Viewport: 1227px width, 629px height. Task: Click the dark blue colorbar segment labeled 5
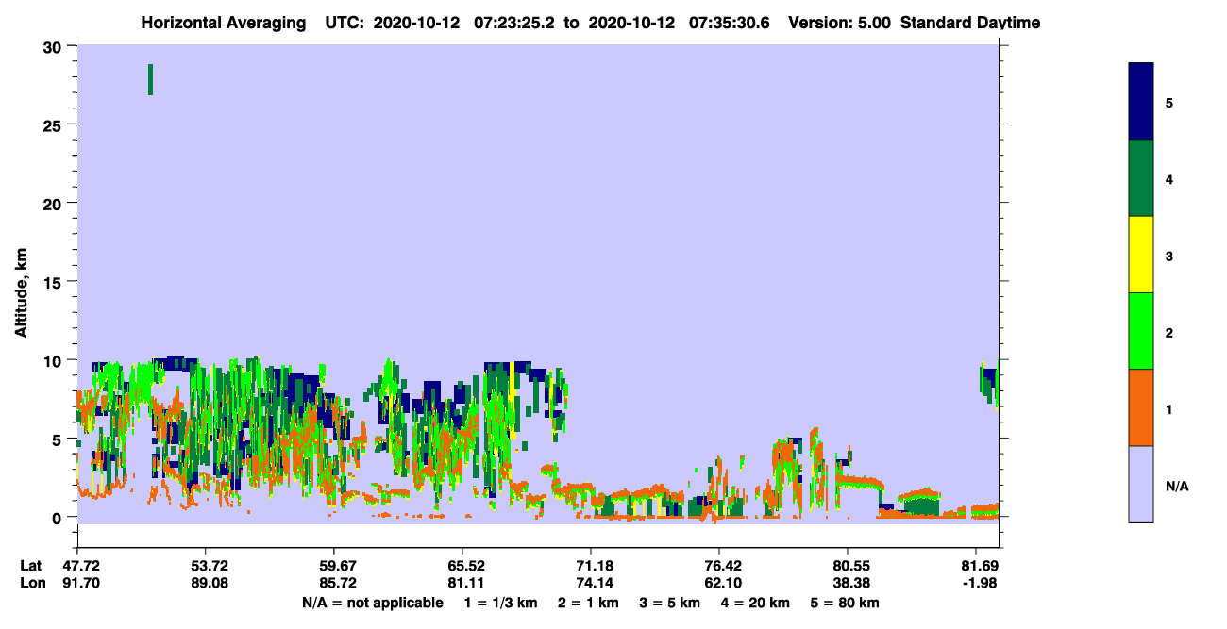(x=1141, y=102)
